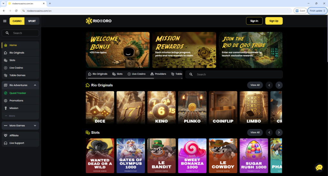Click the Rio Adventures map icon
This screenshot has height=176, width=328.
(x=6, y=85)
